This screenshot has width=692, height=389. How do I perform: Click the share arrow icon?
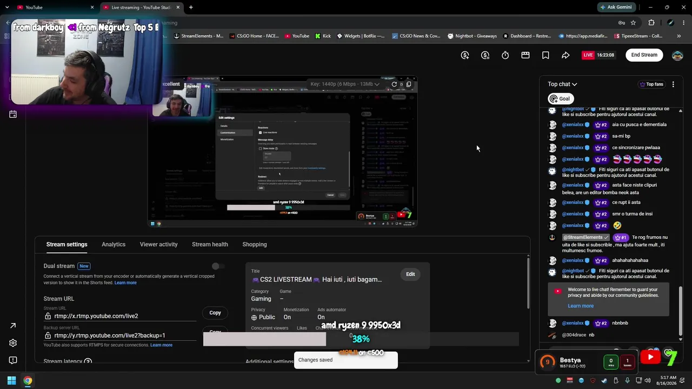tap(565, 55)
